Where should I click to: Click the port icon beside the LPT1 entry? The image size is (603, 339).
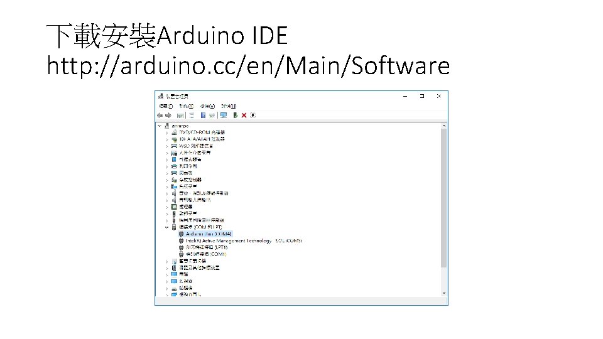(x=181, y=247)
